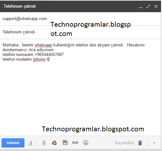This screenshot has width=162, height=151.
Task: Open text formatting options (underlined A)
Action: 31,143
